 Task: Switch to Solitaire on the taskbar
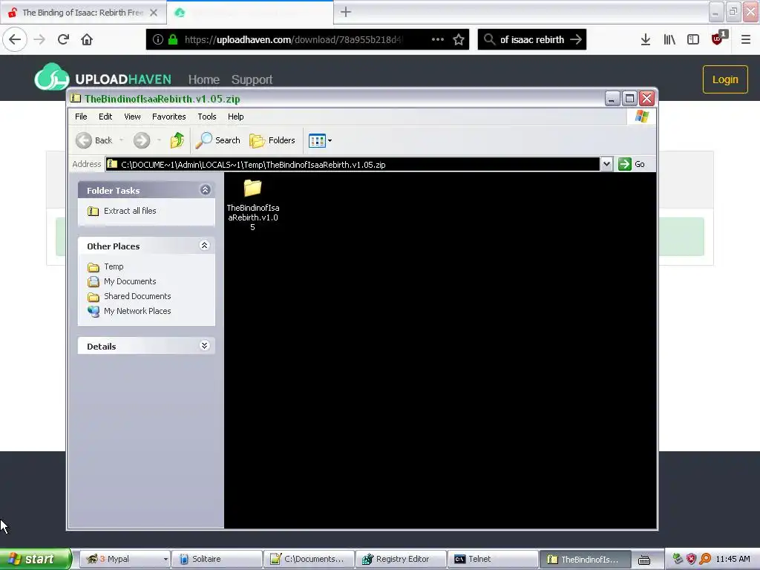217,560
